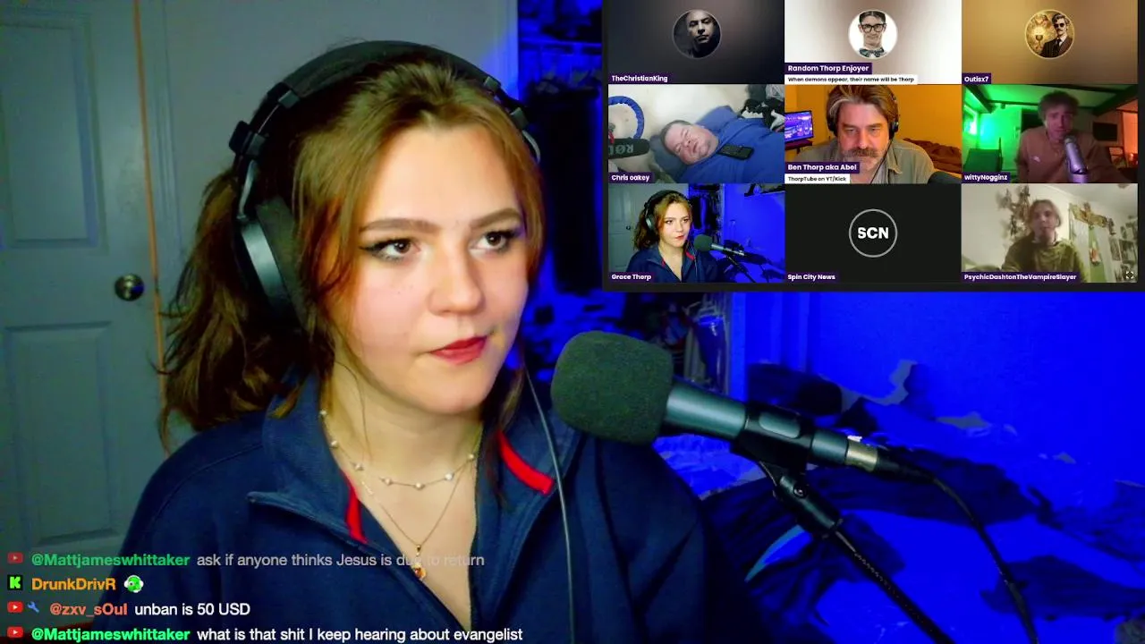Click message 'ask if anyone thinks Jesus is due to return'
This screenshot has height=644, width=1145.
340,560
